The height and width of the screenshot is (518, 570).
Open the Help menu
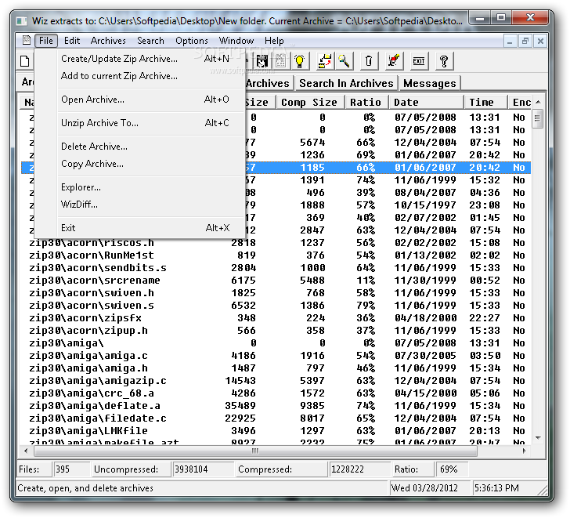click(x=274, y=41)
